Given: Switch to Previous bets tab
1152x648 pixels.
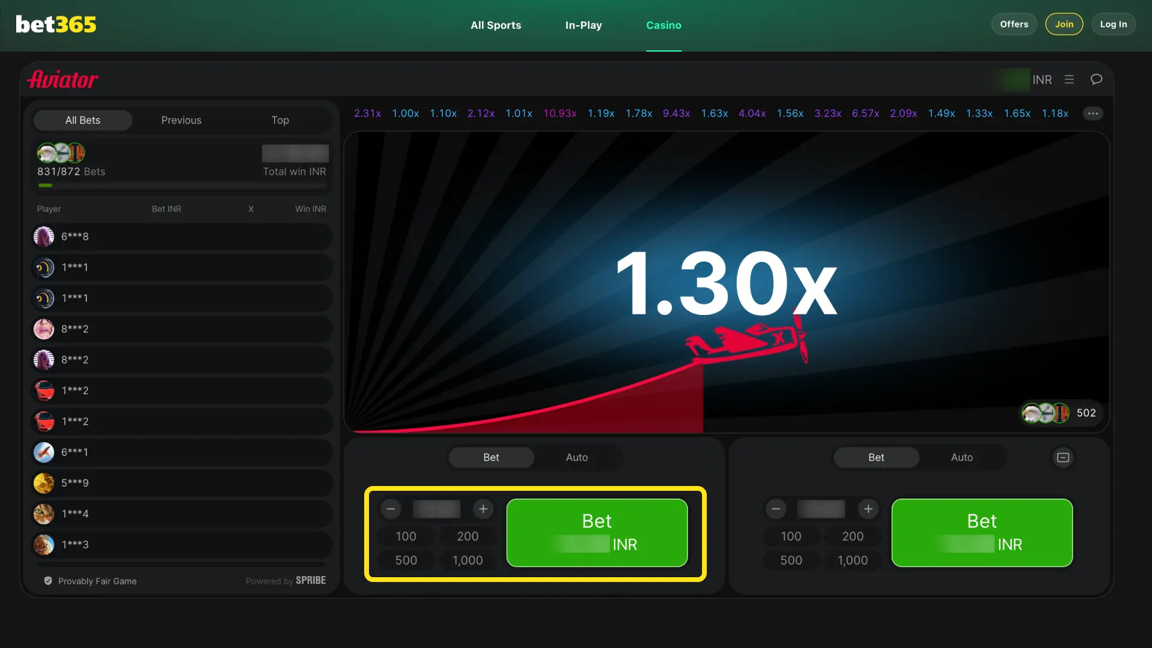Looking at the screenshot, I should (x=181, y=120).
